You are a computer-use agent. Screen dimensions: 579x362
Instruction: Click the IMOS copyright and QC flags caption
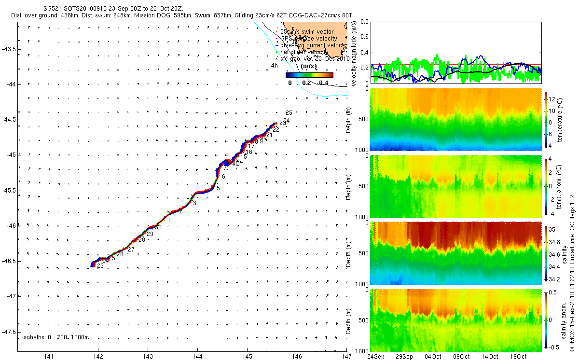pyautogui.click(x=572, y=273)
